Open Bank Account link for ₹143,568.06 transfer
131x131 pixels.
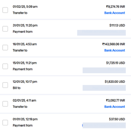pos(115,50)
